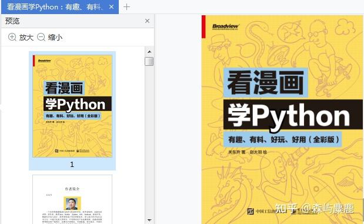Click the 放大 zoom in magnifier icon
364x224 pixels.
point(12,37)
